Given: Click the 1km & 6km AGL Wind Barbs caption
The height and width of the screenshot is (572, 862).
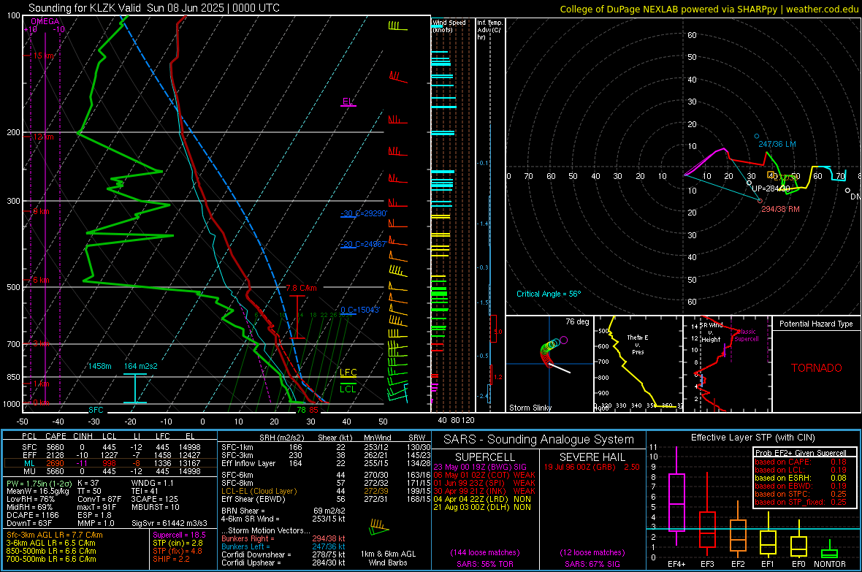Looking at the screenshot, I should click(x=388, y=558).
